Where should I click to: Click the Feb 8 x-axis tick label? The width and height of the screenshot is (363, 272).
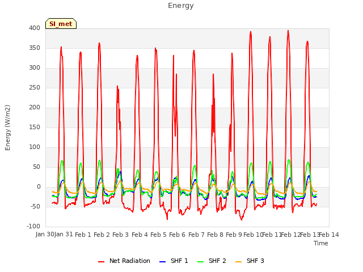click(x=215, y=235)
